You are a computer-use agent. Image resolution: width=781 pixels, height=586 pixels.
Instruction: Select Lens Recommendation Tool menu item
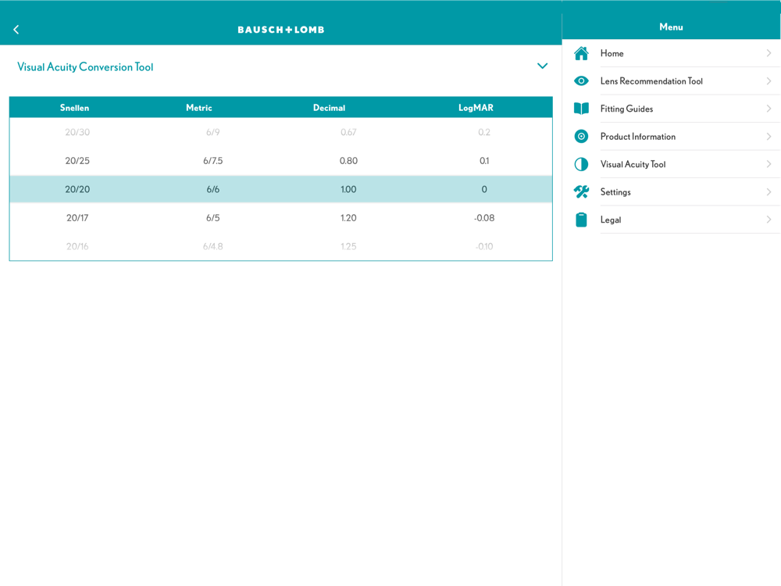pos(672,80)
